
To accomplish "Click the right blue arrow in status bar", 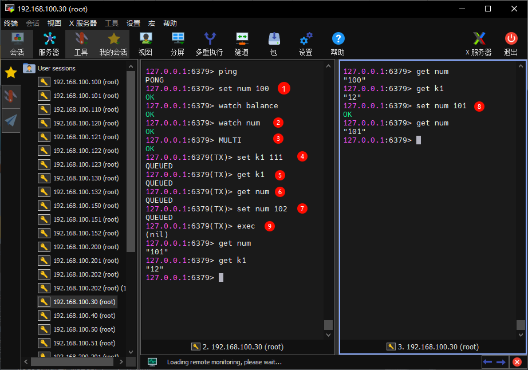I will click(501, 362).
